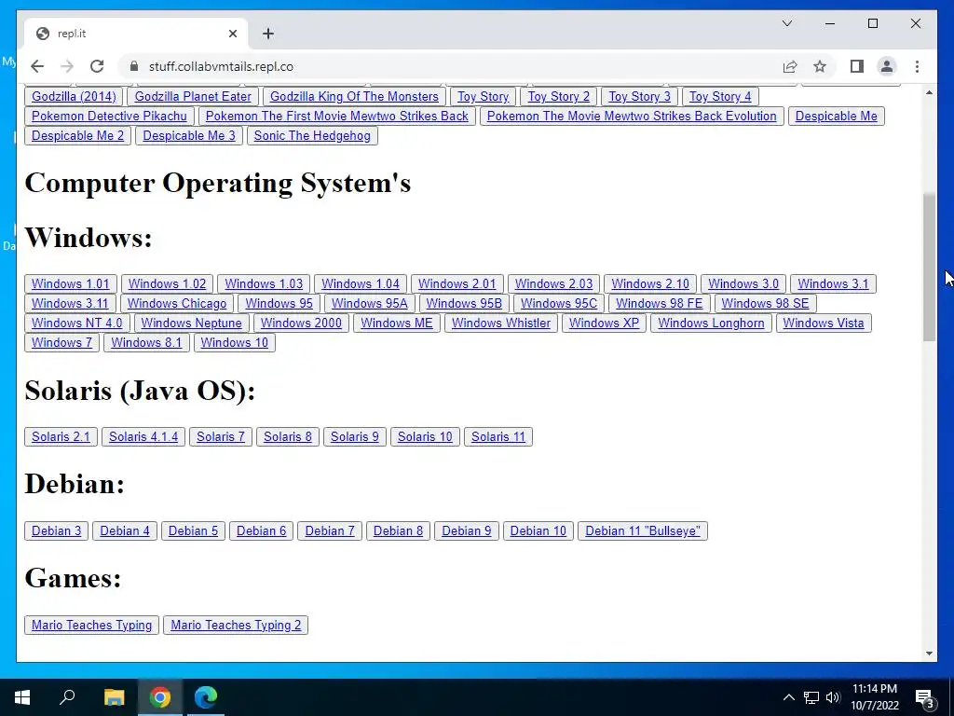Select the repl.it tab

click(x=136, y=34)
